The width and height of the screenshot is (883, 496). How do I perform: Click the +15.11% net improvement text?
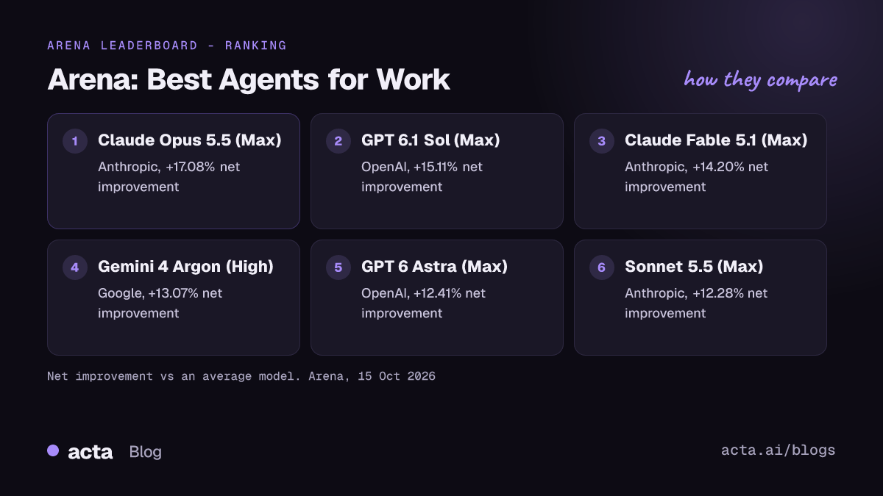(x=422, y=177)
